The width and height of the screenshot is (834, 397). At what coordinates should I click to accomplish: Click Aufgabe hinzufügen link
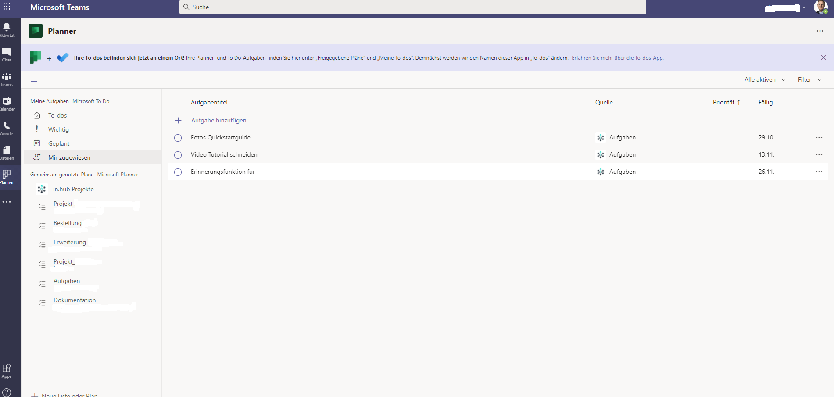click(218, 120)
